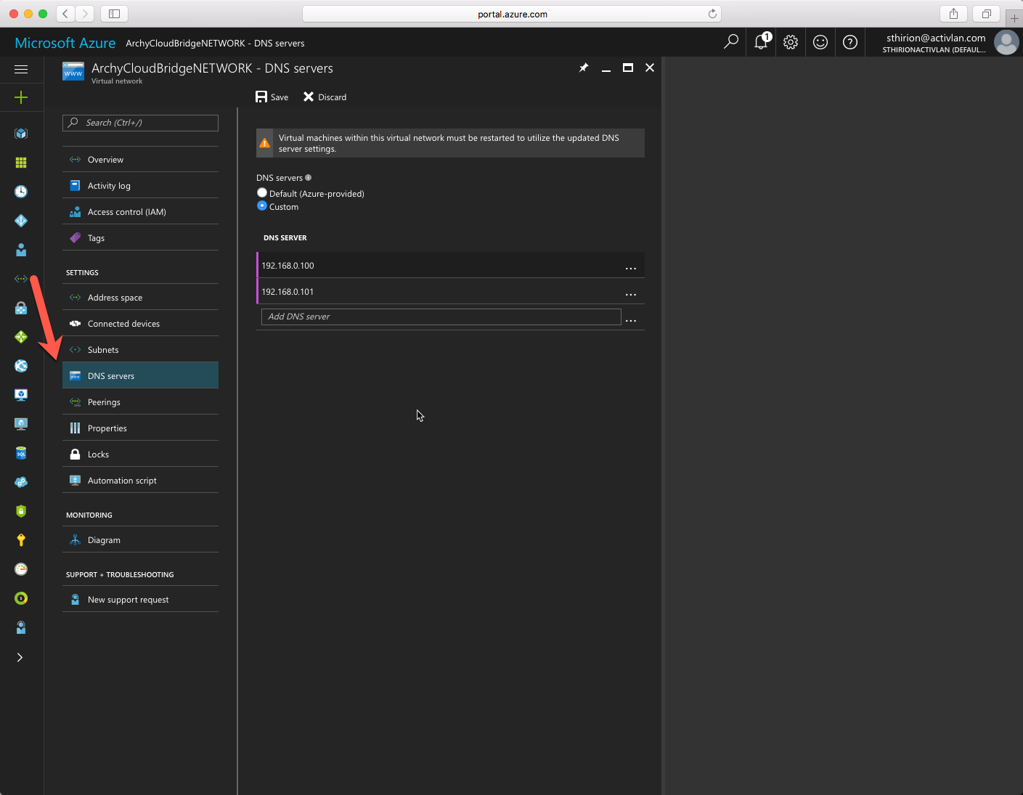Click the Safari share button

(953, 14)
